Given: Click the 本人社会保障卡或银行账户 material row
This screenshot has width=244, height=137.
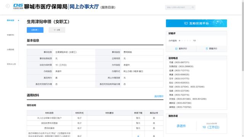Looking at the screenshot, I should pyautogui.click(x=95, y=118).
